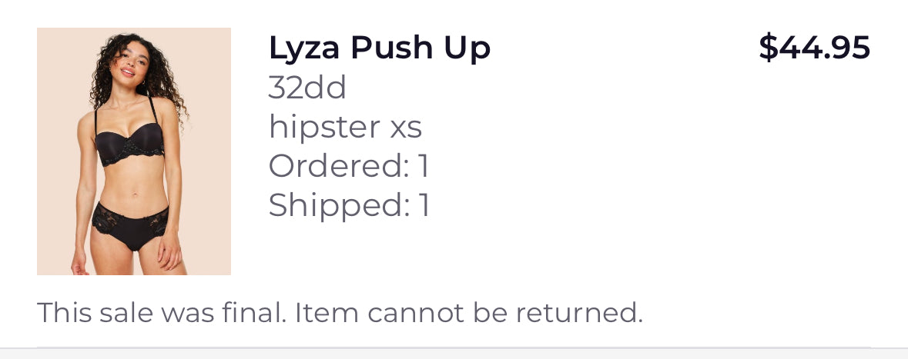This screenshot has height=359, width=908.
Task: Click the dollar sign in the price
Action: click(x=768, y=48)
